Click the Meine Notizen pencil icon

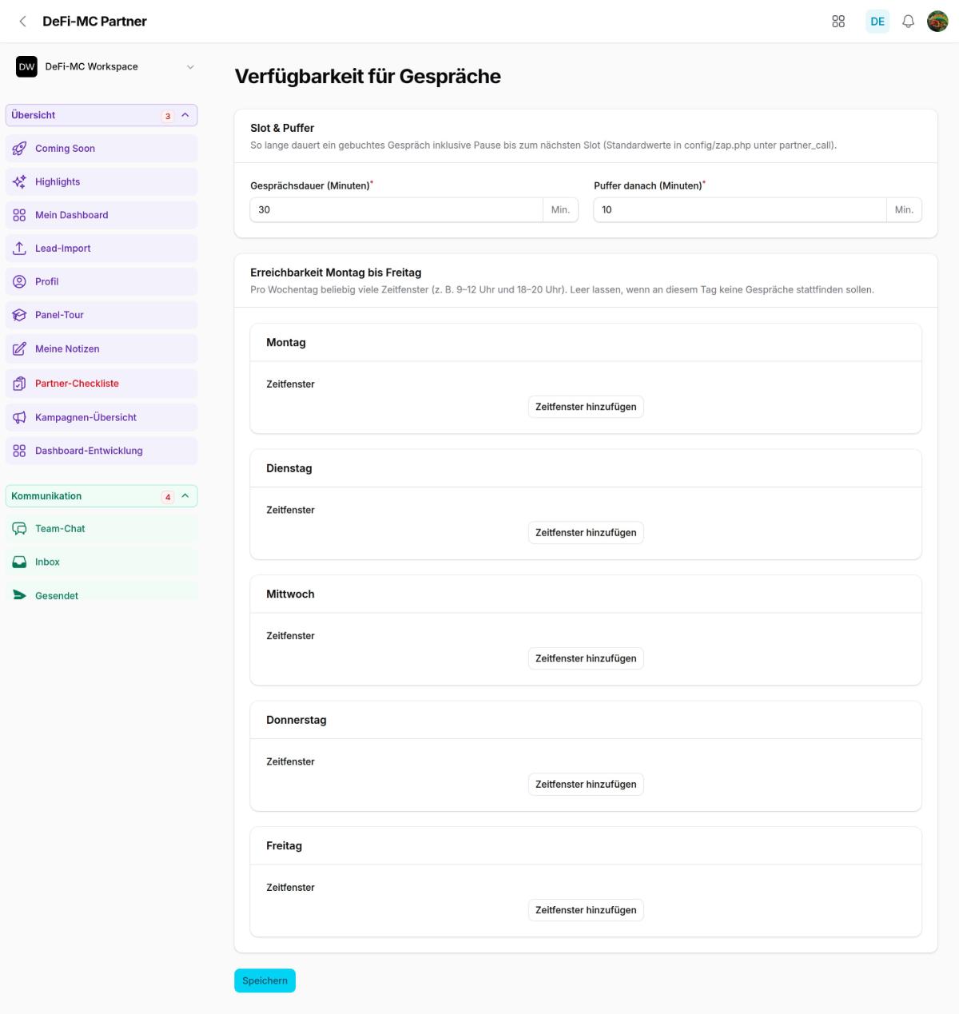pyautogui.click(x=20, y=349)
